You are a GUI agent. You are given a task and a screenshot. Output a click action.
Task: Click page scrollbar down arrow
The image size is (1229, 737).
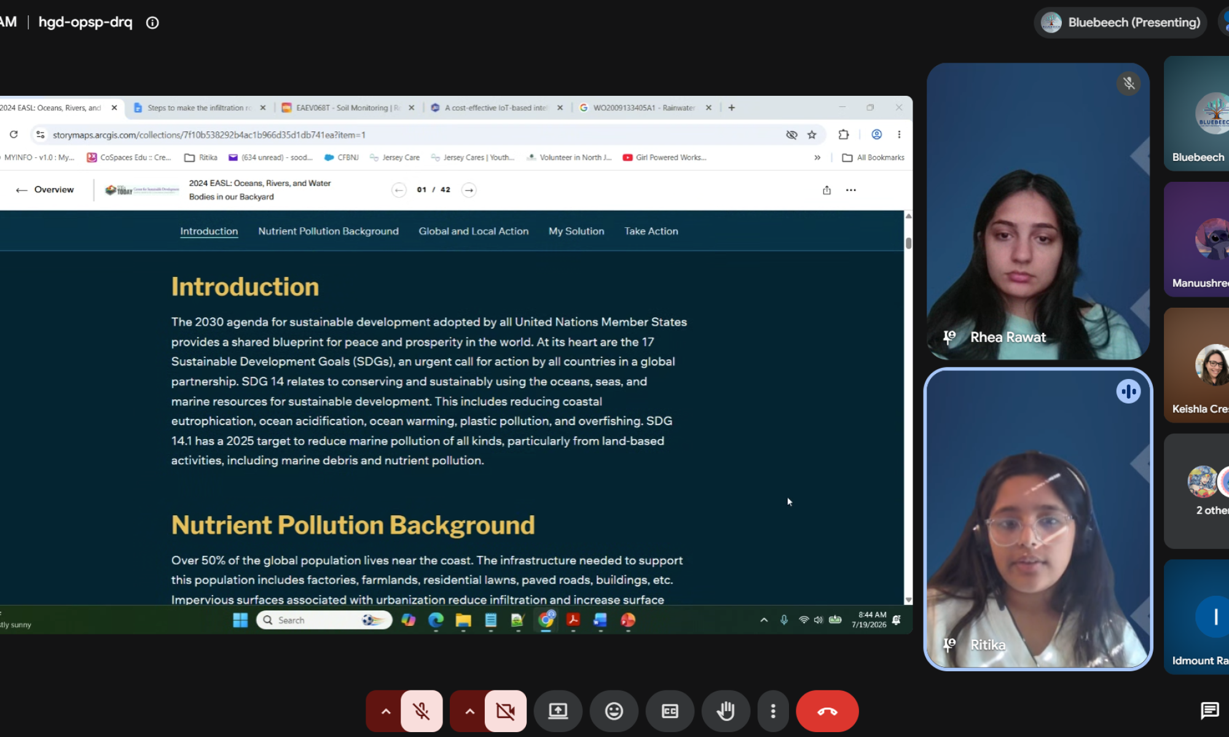click(908, 600)
